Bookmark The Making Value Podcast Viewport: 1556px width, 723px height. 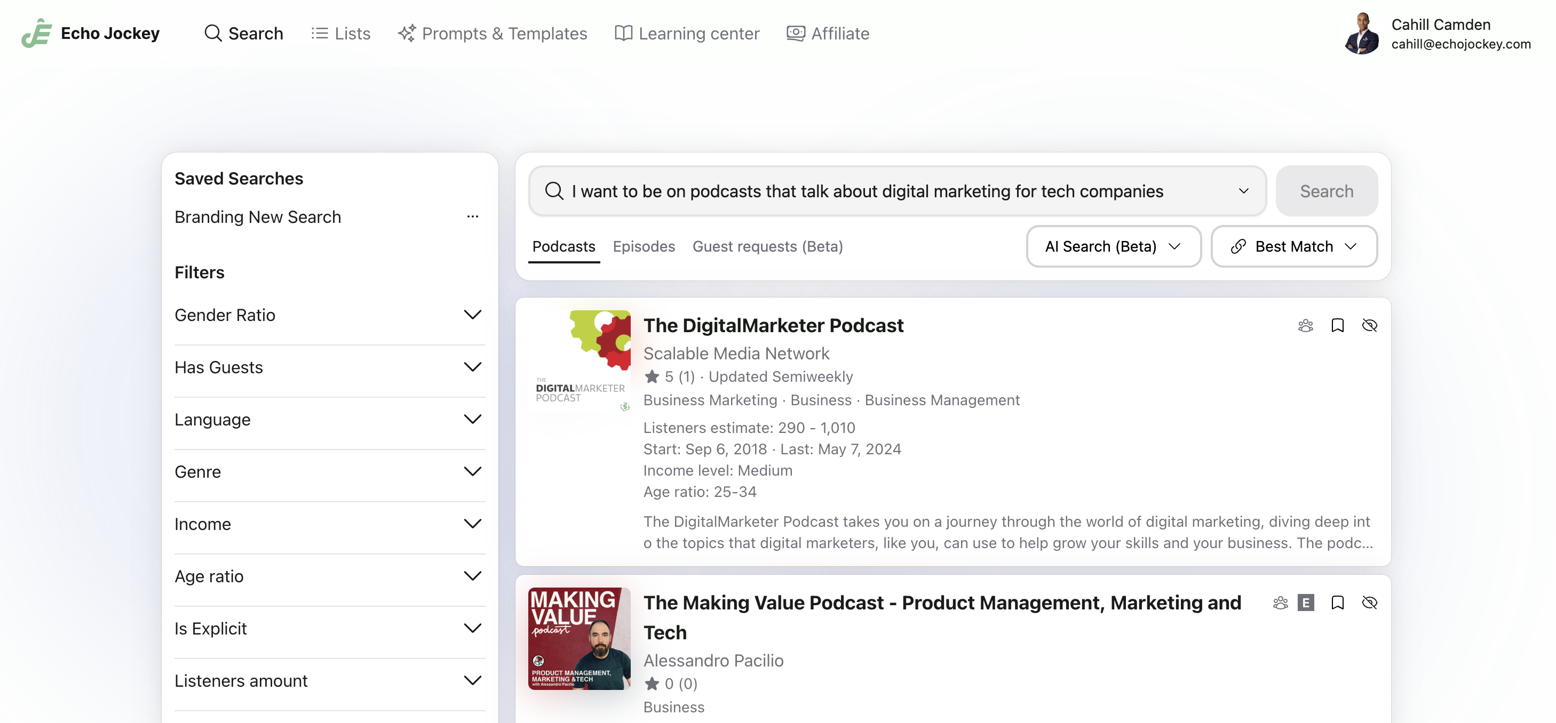pyautogui.click(x=1337, y=603)
